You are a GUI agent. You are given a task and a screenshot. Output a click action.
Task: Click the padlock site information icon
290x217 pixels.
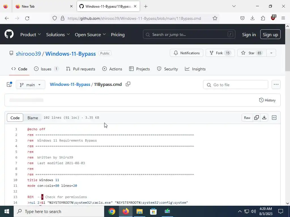tap(63, 18)
